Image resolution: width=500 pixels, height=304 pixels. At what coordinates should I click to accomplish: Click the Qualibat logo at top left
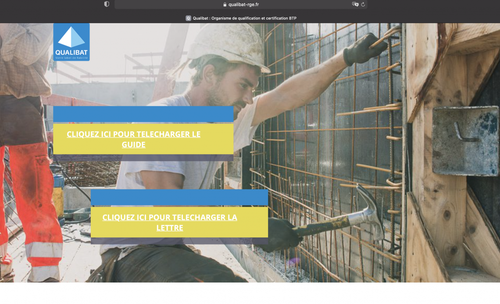pyautogui.click(x=71, y=42)
